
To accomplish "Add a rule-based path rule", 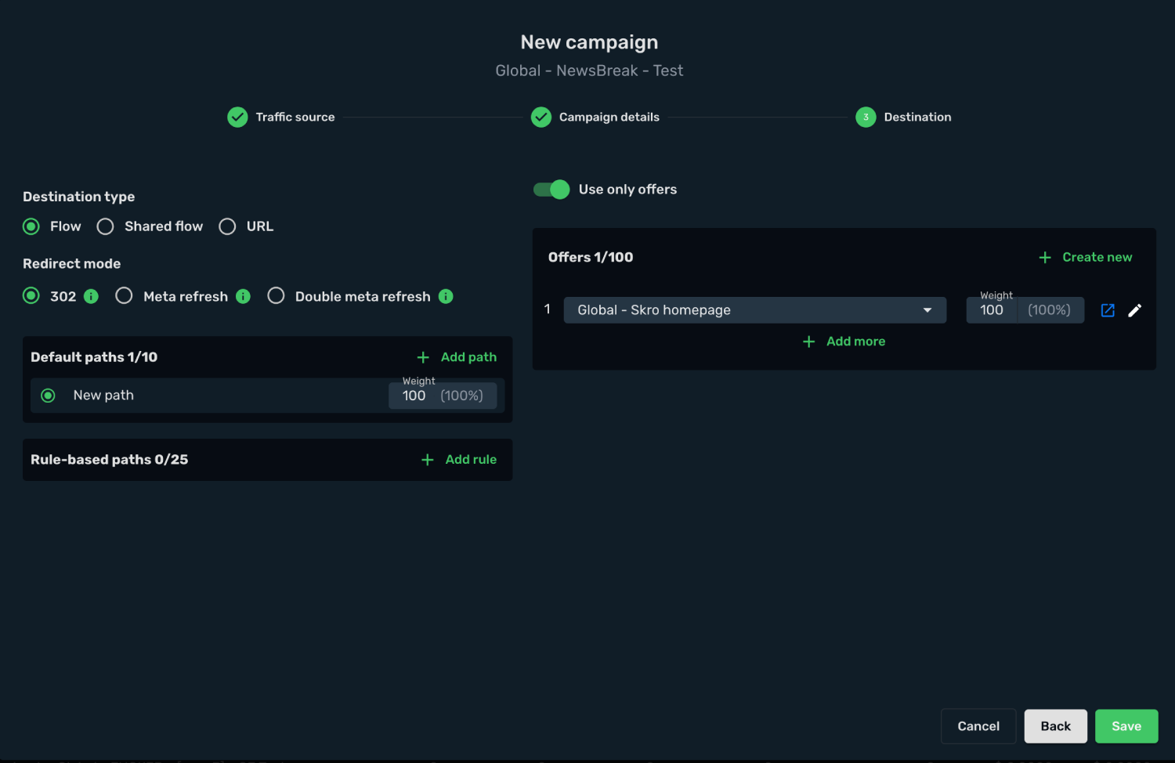I will [459, 460].
